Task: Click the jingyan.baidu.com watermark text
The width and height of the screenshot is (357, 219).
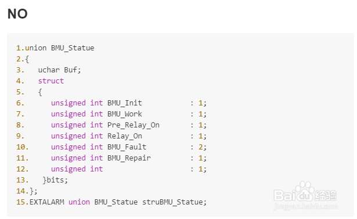Action: pos(305,206)
